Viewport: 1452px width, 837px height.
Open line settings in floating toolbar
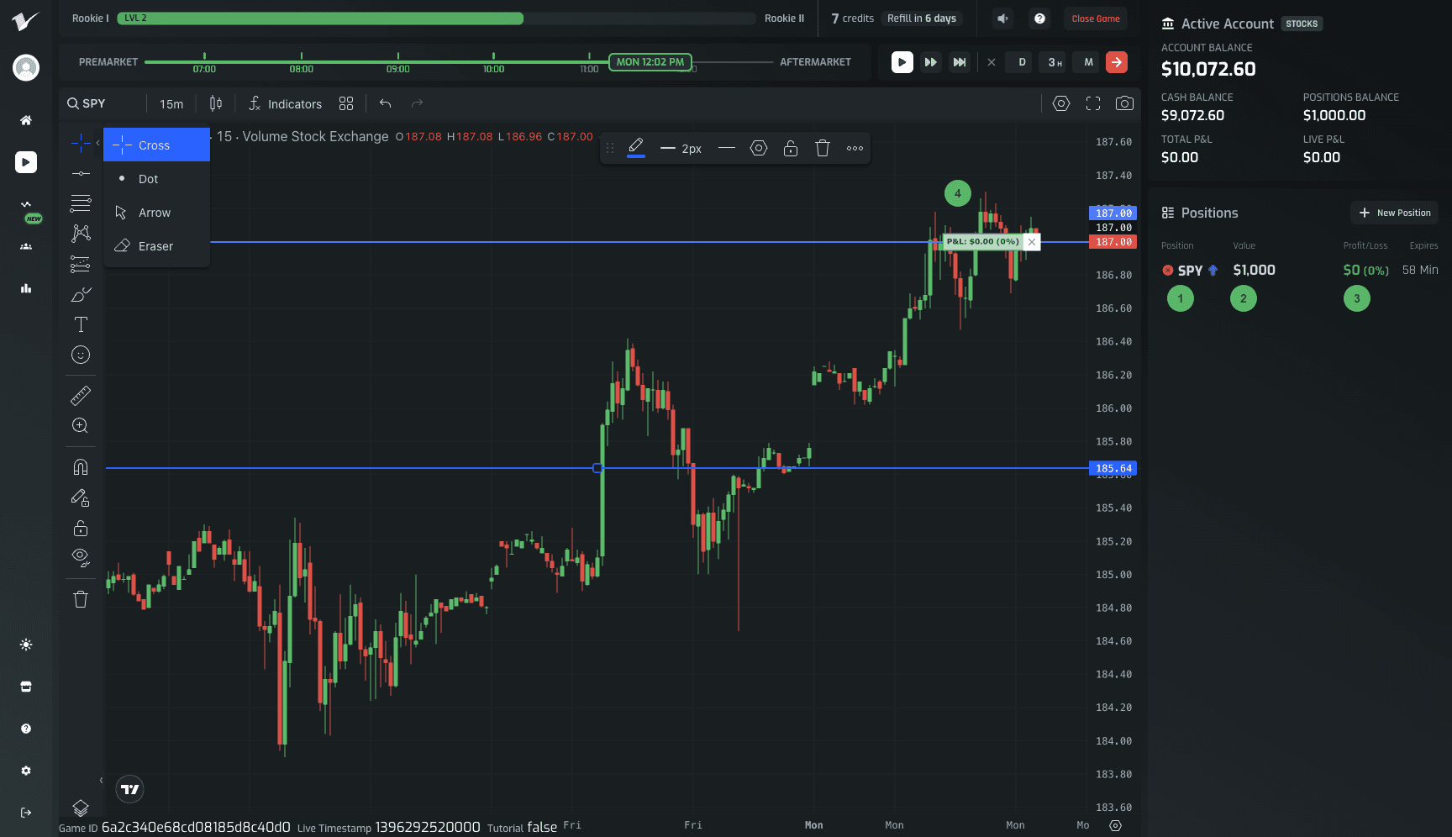[x=759, y=149]
